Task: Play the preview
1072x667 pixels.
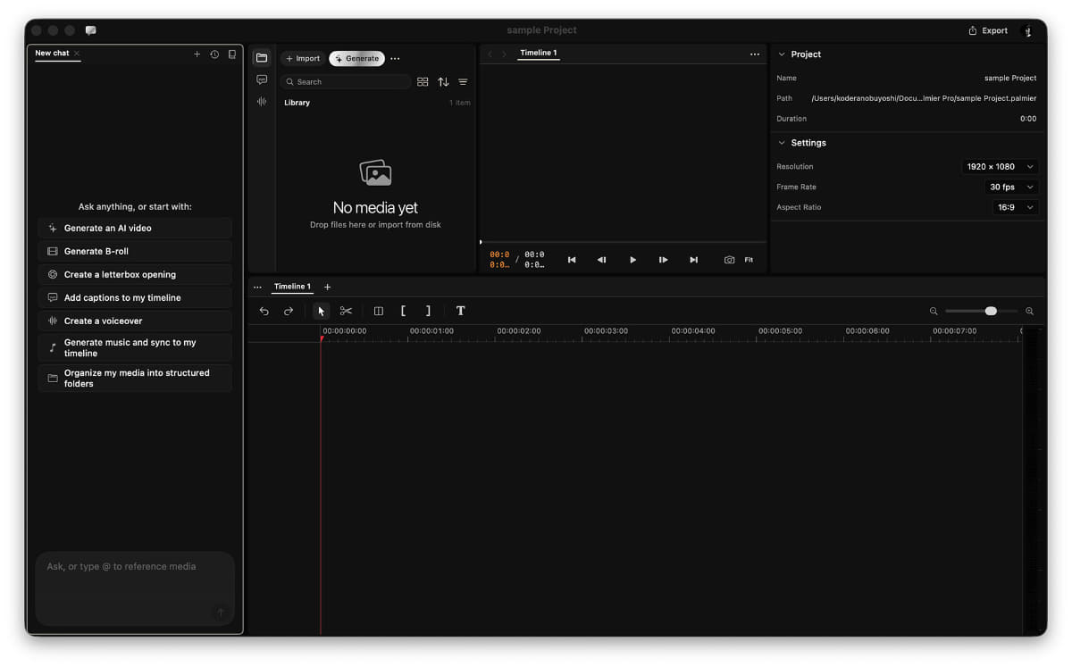Action: (x=632, y=260)
